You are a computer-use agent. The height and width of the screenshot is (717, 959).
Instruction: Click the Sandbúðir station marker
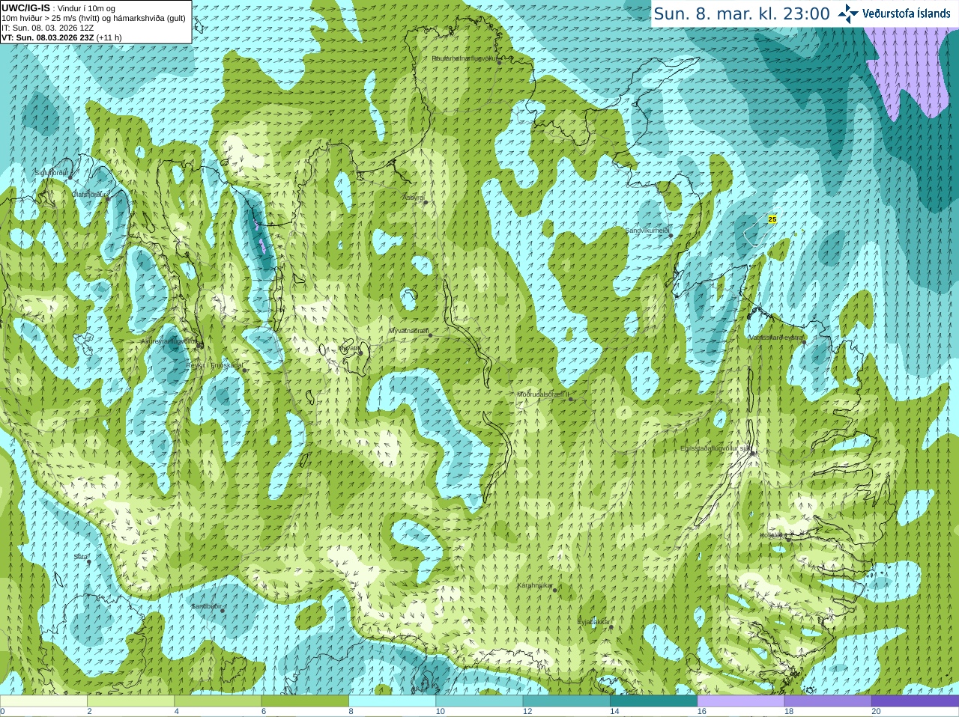222,611
